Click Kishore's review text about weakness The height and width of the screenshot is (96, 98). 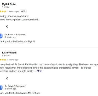point(49,68)
